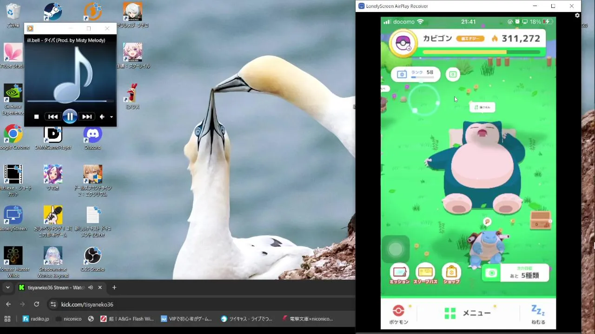Image resolution: width=595 pixels, height=334 pixels.
Task: Pause the playing song
Action: (x=70, y=116)
